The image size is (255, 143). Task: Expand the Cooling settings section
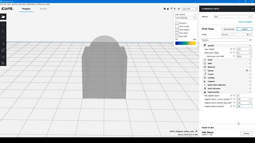pyautogui.click(x=227, y=78)
